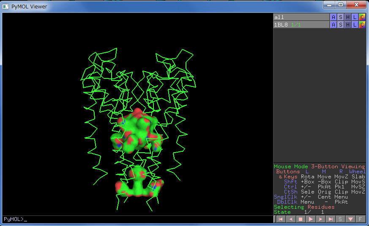Open the Show menu for all

[x=341, y=17]
